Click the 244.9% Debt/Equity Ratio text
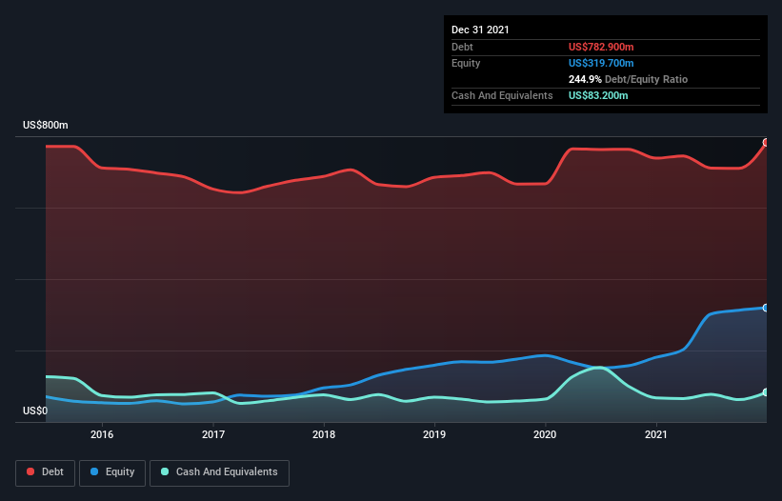This screenshot has height=501, width=782. point(628,79)
